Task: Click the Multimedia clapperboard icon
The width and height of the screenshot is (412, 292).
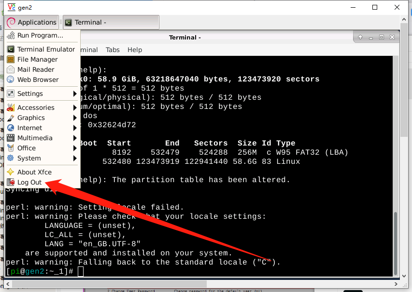Action: tap(11, 138)
